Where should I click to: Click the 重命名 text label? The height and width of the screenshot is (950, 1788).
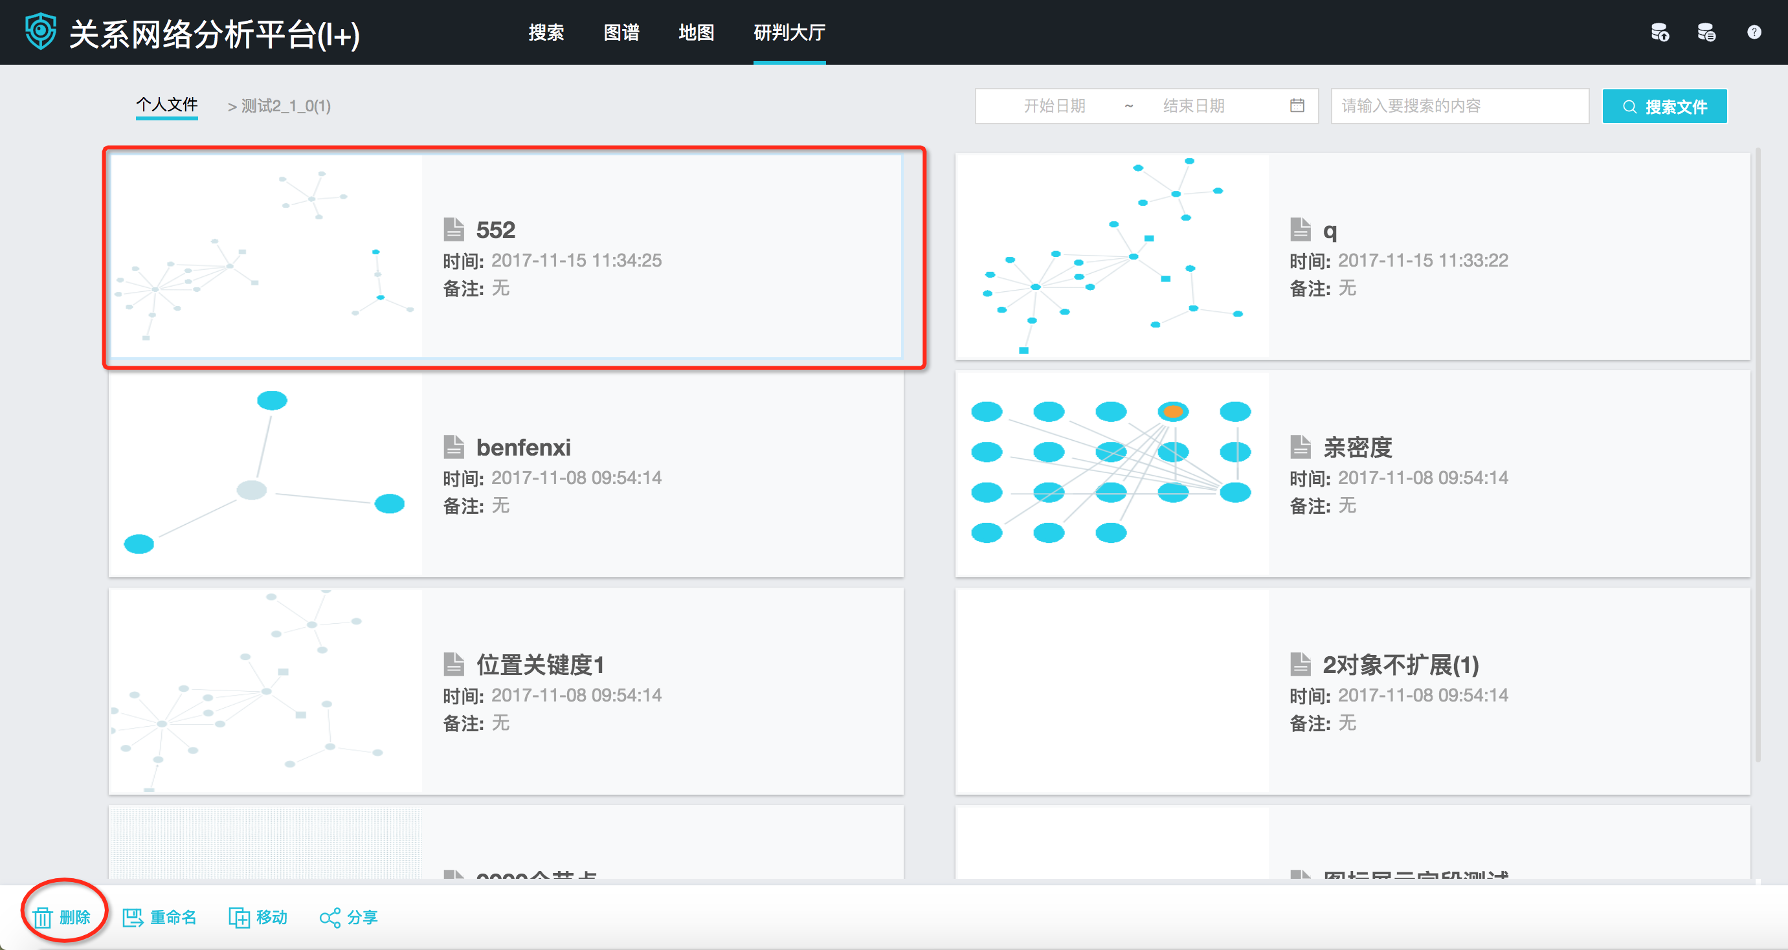coord(173,918)
